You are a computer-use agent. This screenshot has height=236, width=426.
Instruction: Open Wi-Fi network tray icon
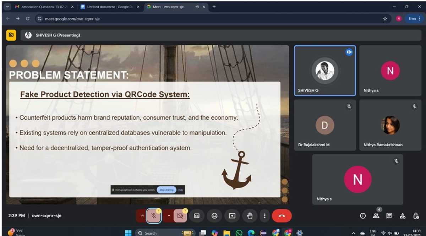click(383, 233)
